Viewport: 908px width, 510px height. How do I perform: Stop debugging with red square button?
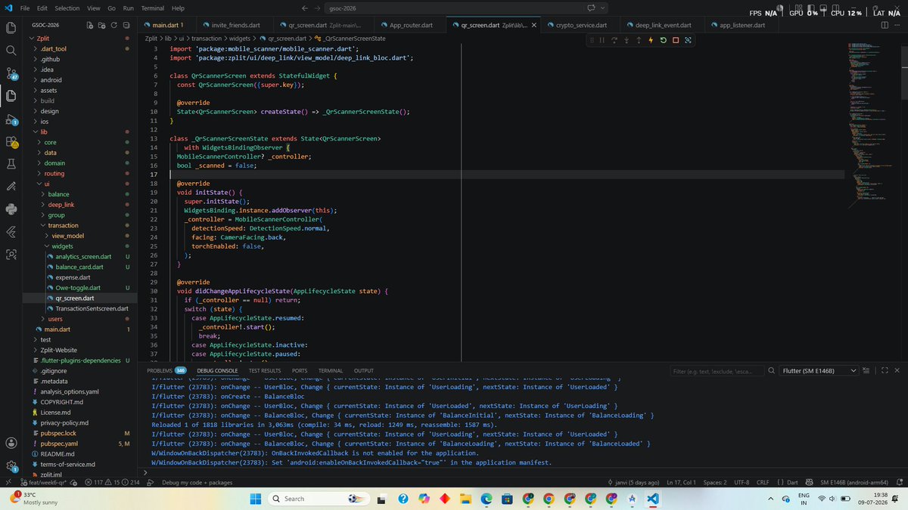click(x=675, y=40)
